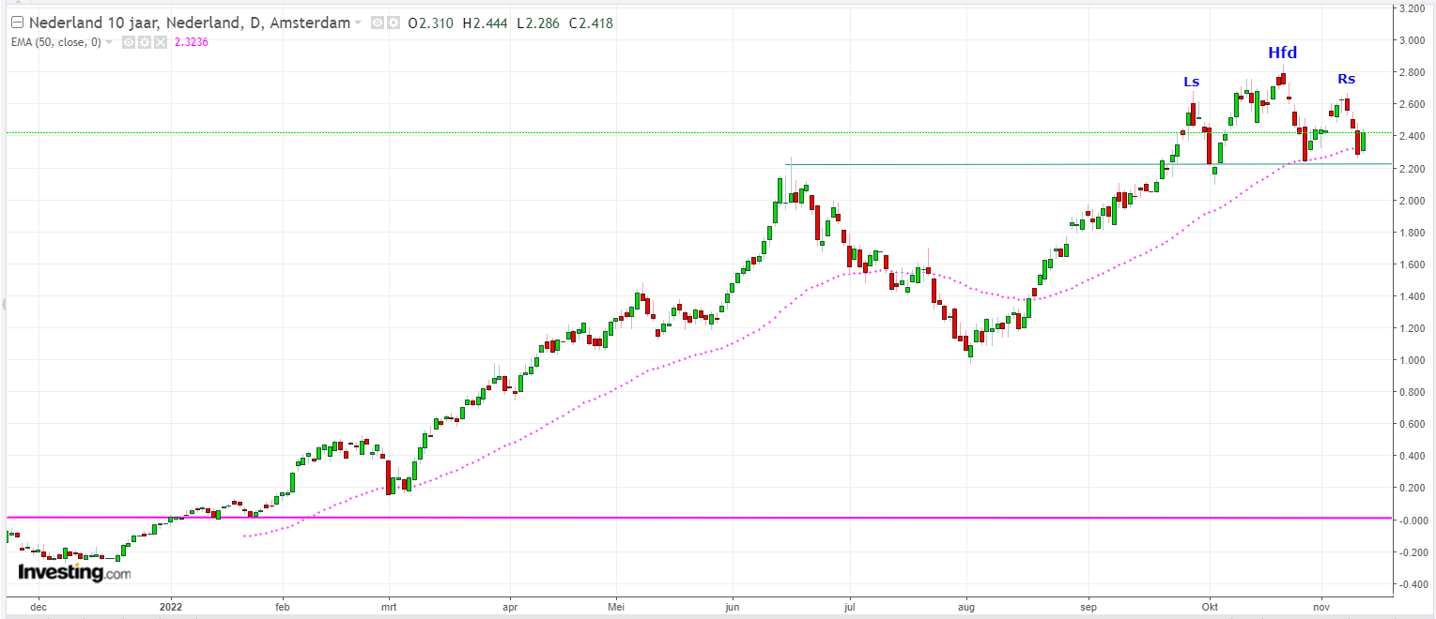Click the high value H2.444
Viewport: 1436px width, 619px height.
[486, 23]
